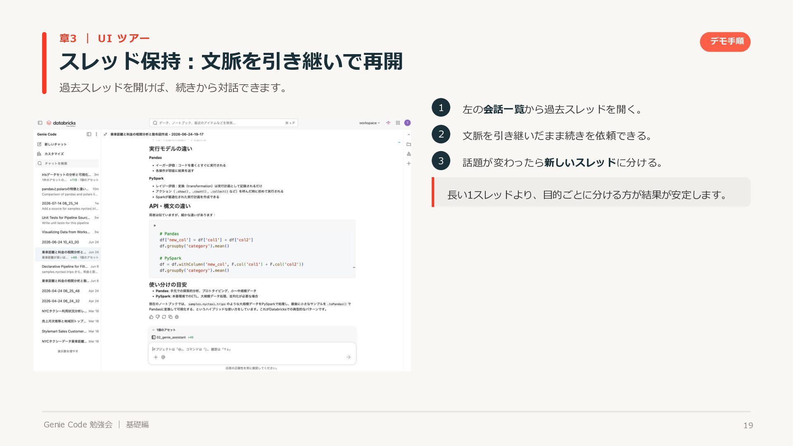Click the df.groupby('category').mean() Pandas code line

tap(194, 246)
